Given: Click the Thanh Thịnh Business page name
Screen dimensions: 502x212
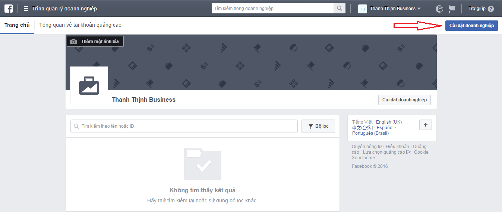Looking at the screenshot, I should 144,100.
